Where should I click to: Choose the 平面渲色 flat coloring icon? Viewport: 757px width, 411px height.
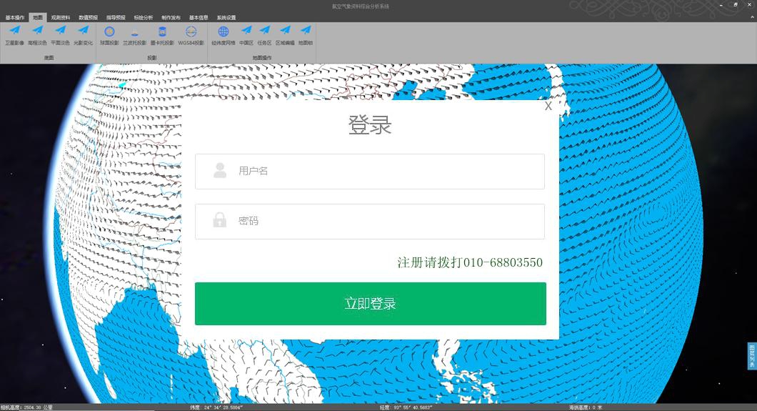pos(61,35)
